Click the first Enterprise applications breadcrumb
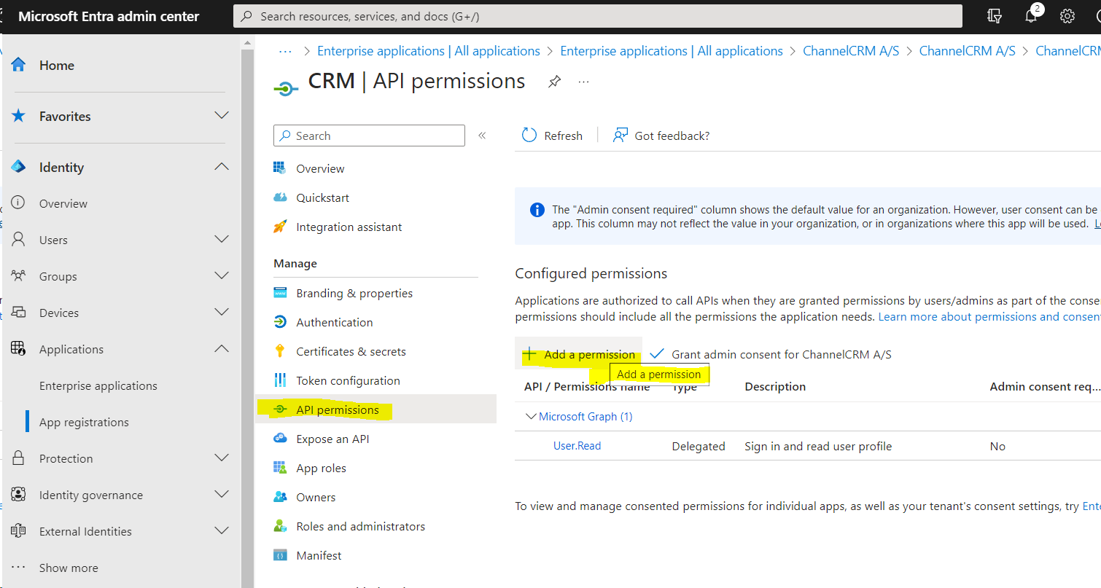Image resolution: width=1101 pixels, height=588 pixels. 429,51
